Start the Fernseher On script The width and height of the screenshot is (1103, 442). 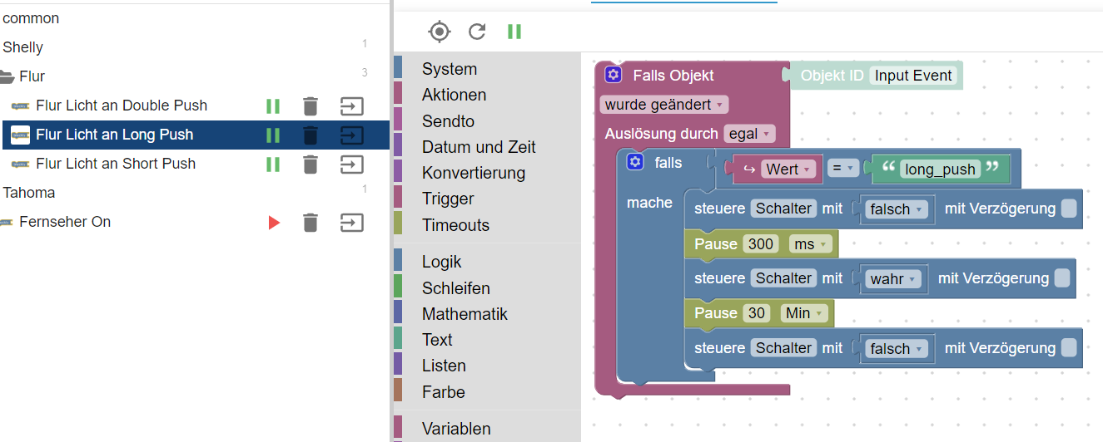[274, 223]
